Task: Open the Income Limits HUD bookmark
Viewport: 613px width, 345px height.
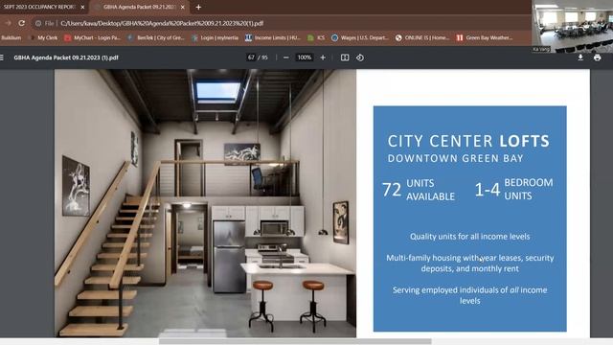Action: pos(272,38)
